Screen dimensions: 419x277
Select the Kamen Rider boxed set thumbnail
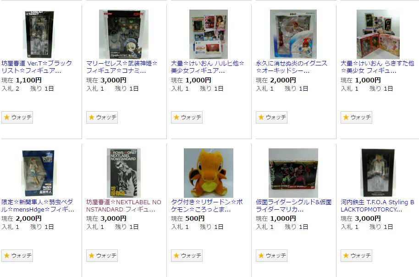pyautogui.click(x=293, y=173)
